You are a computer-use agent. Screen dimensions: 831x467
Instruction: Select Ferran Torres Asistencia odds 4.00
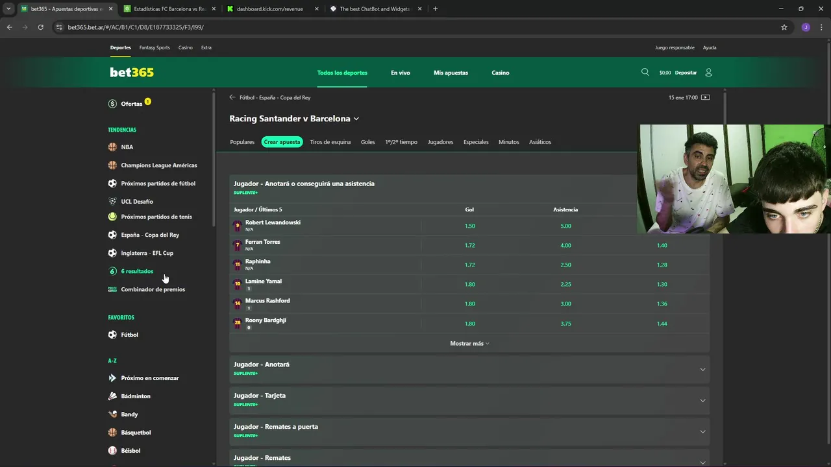pos(565,245)
